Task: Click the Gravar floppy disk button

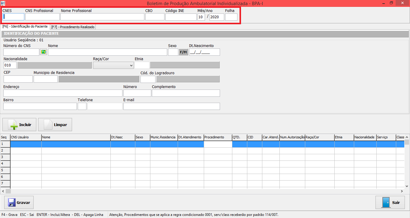Action: [x=19, y=202]
